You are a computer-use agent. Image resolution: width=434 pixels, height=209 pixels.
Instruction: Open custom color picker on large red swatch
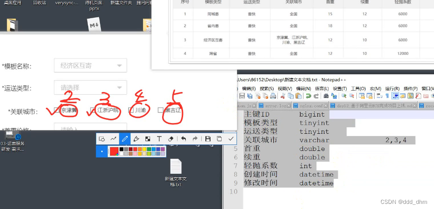click(114, 151)
